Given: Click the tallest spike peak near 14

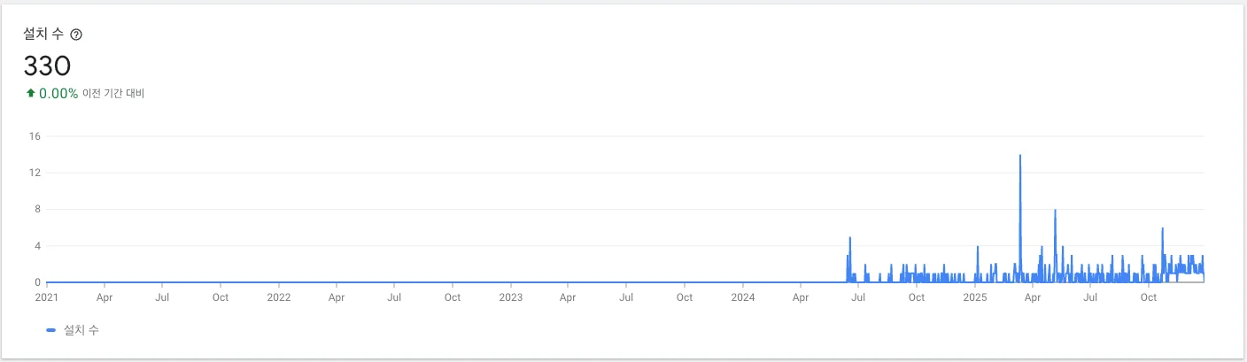Looking at the screenshot, I should 1020,156.
